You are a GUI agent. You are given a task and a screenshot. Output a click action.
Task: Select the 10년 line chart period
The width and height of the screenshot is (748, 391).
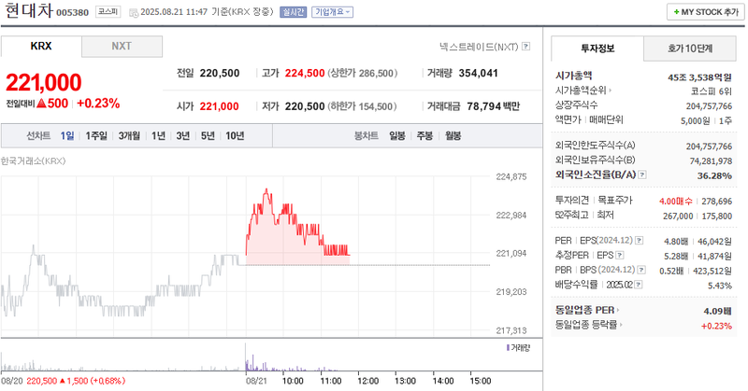(235, 135)
